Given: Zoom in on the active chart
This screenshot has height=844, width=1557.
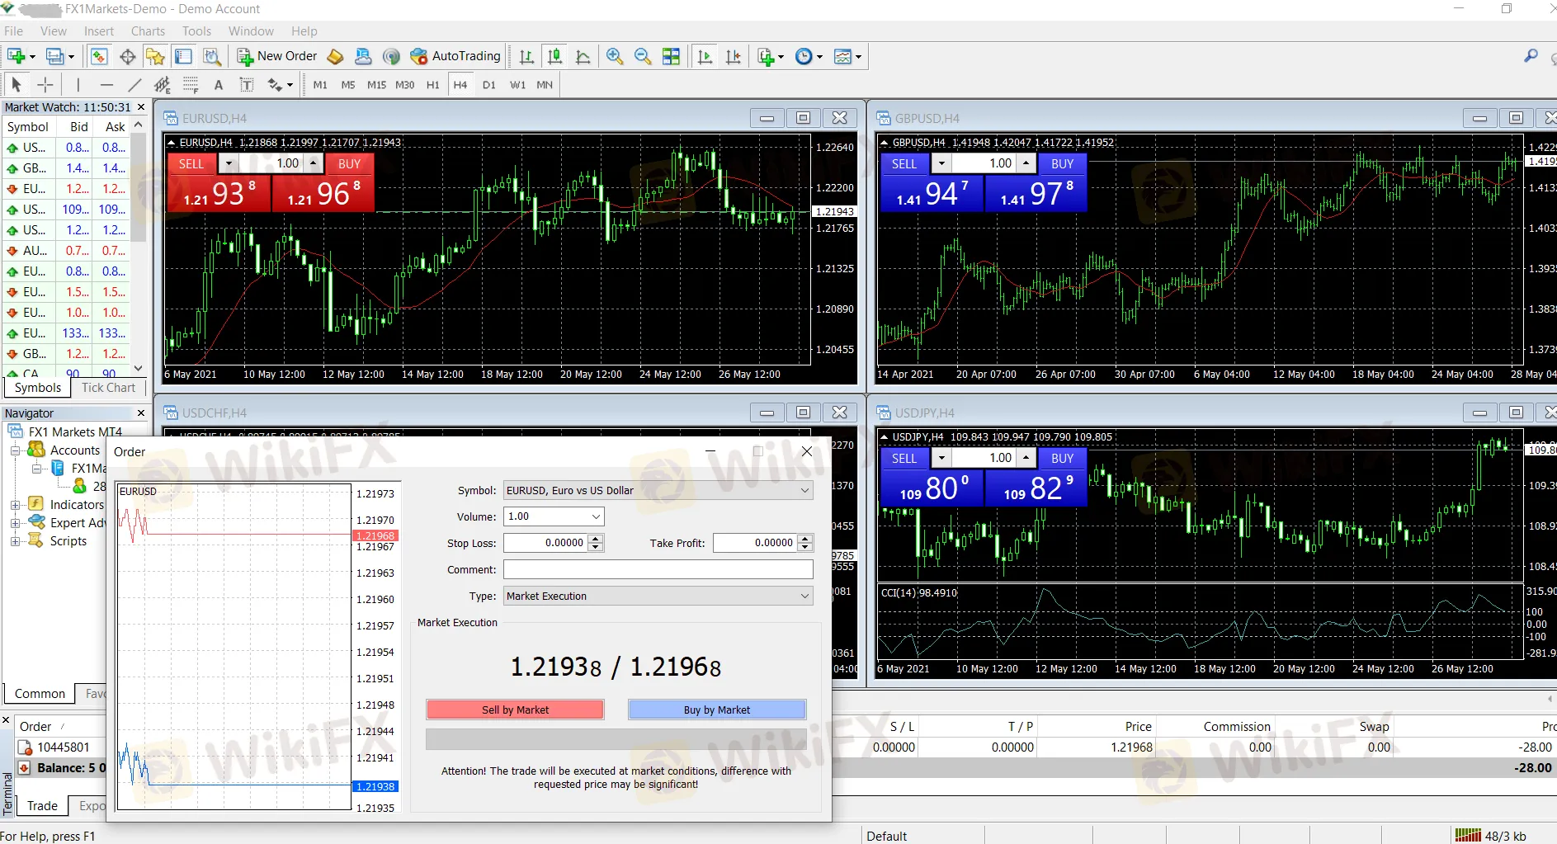Looking at the screenshot, I should (614, 56).
